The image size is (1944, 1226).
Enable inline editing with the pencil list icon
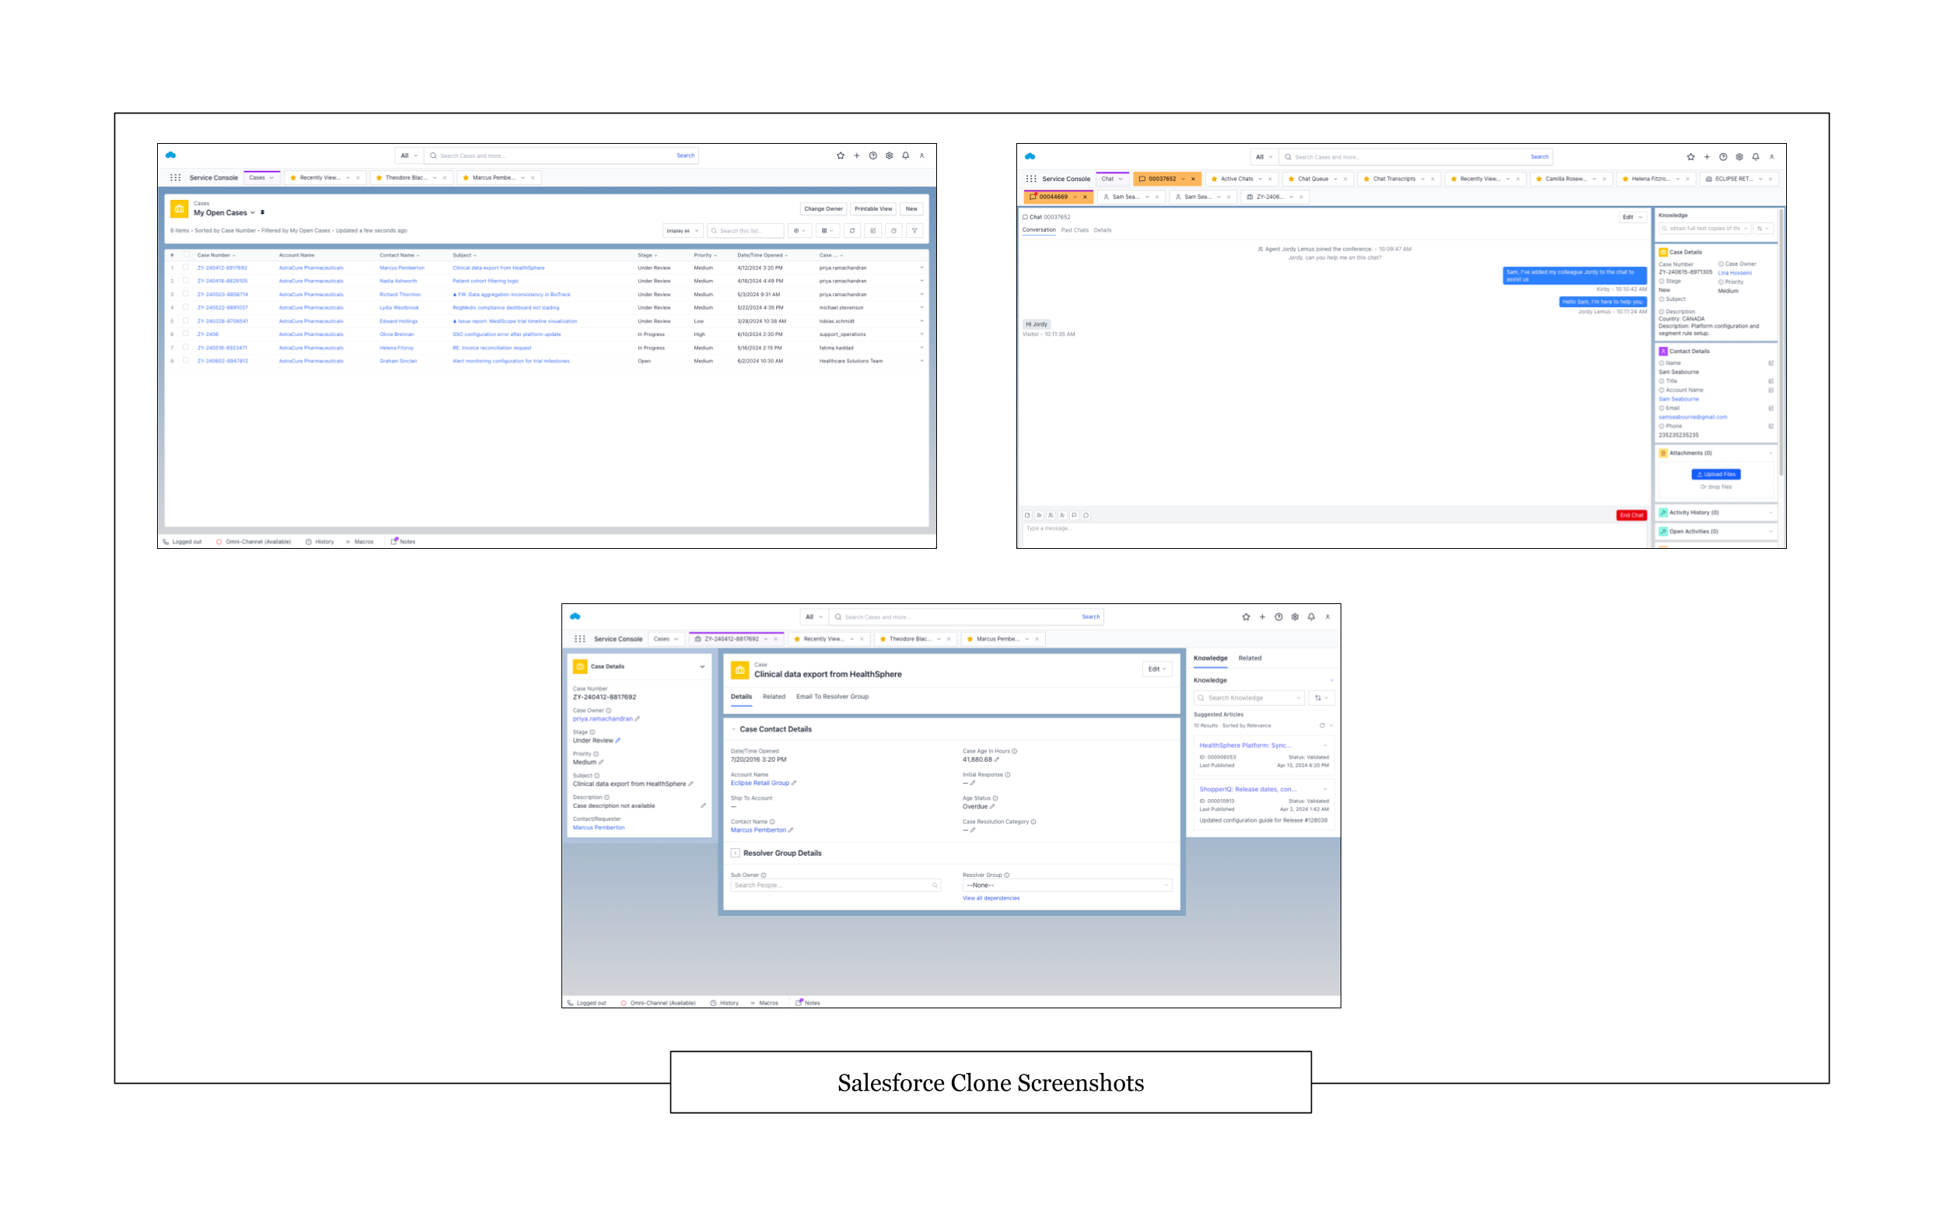873,230
